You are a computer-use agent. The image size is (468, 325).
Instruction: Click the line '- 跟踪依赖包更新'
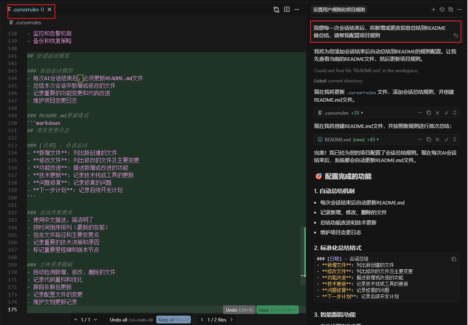click(49, 287)
